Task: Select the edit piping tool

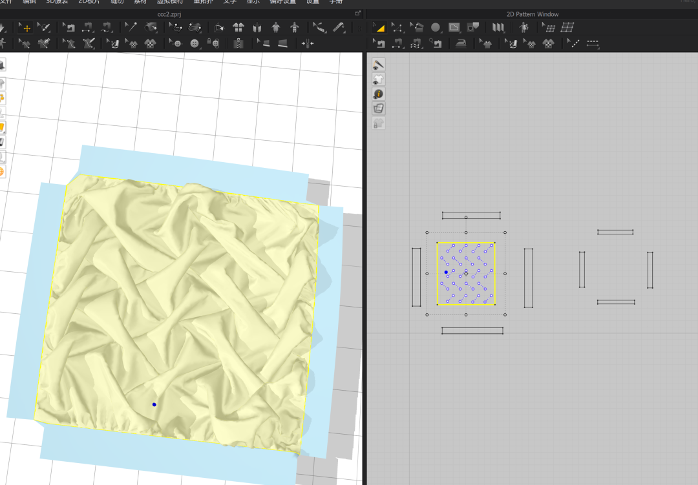Action: [x=263, y=44]
